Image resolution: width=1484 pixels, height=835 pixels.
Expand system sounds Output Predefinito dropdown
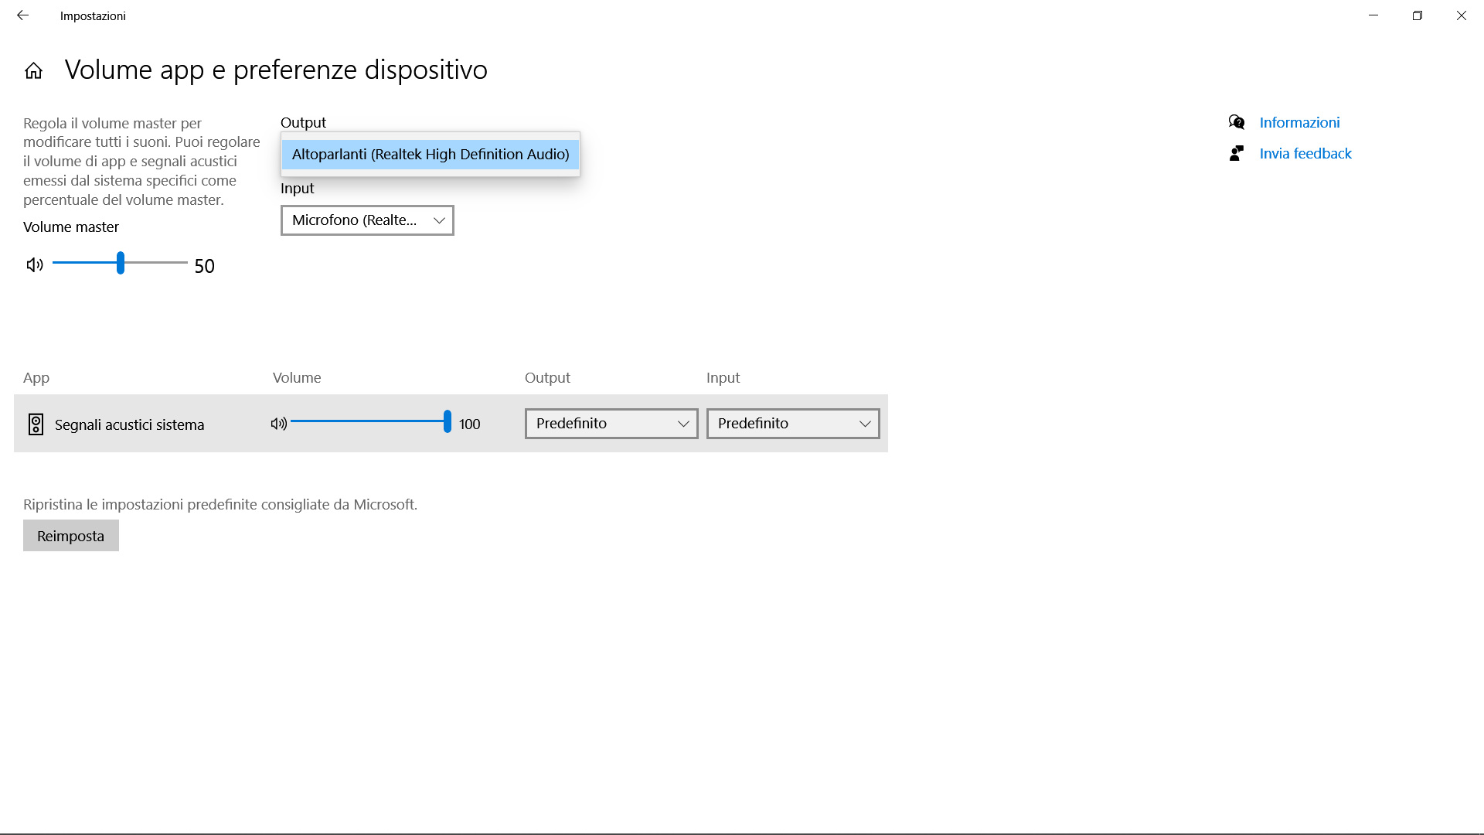(x=611, y=424)
